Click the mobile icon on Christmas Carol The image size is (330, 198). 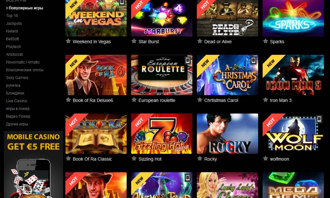[x=253, y=60]
